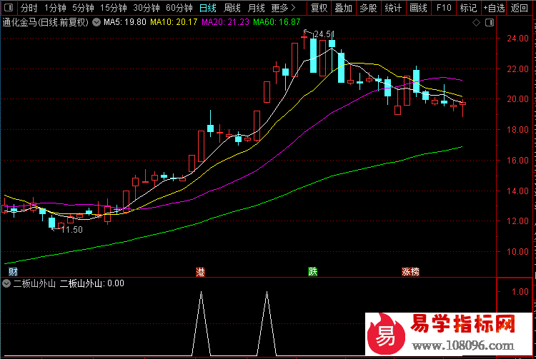Expand the 更多 periods menu
Viewport: 536px width, 359px height.
pyautogui.click(x=284, y=8)
